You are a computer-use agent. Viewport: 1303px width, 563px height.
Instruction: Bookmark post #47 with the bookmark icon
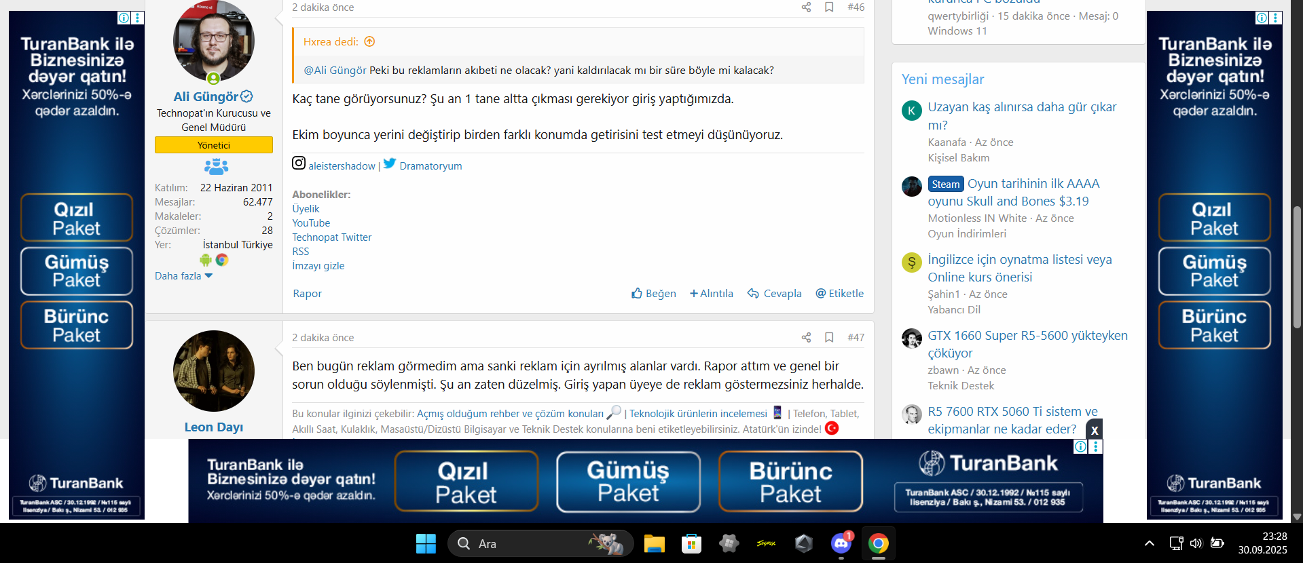click(x=829, y=338)
